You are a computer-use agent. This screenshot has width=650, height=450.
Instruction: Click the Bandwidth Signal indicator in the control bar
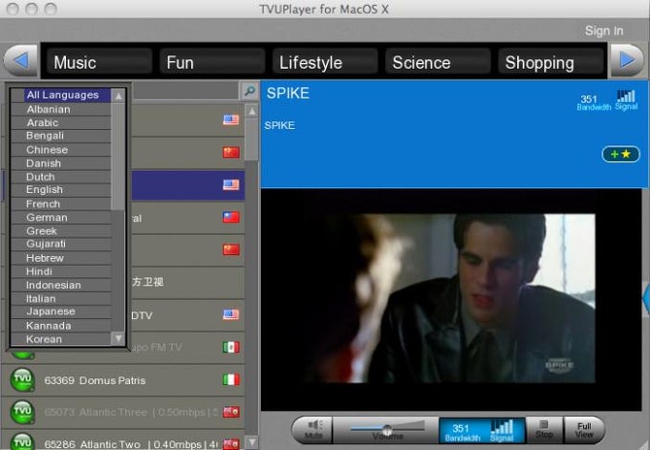point(482,430)
